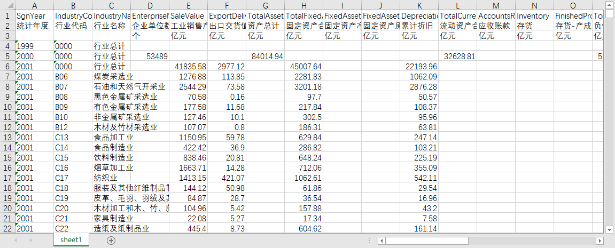The width and height of the screenshot is (615, 248).
Task: Click cell with value 53489
Action: pyautogui.click(x=150, y=57)
